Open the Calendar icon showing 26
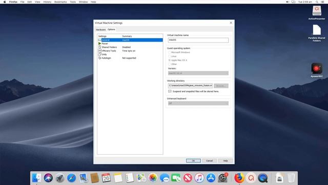The height and width of the screenshot is (185, 328). point(106,178)
